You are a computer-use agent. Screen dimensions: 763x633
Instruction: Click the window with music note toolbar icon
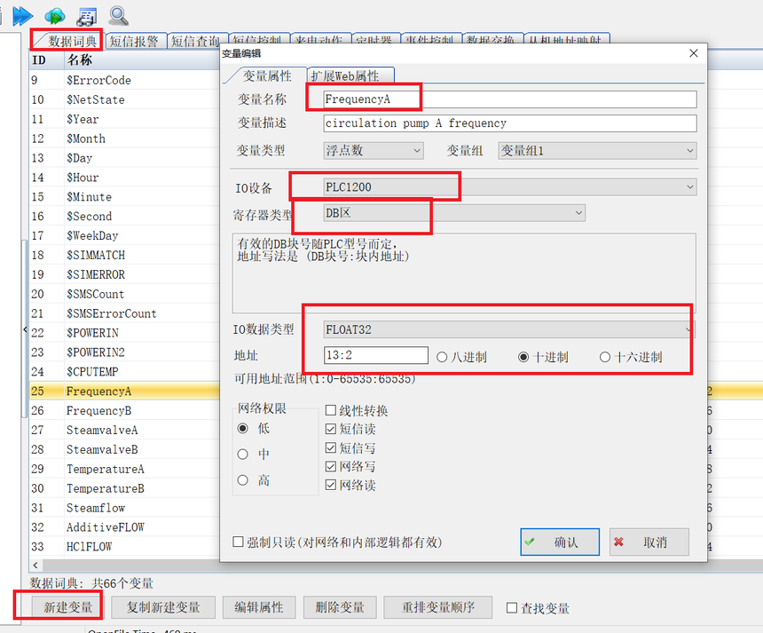pyautogui.click(x=86, y=15)
